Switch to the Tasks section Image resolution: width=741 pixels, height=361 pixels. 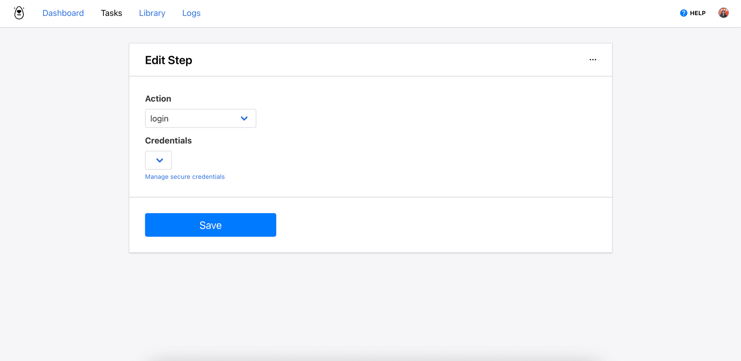point(111,13)
